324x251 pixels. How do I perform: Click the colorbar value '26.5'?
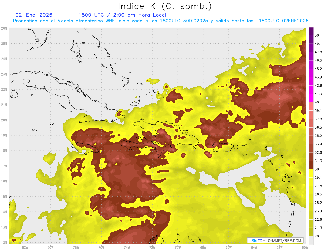tap(318, 194)
